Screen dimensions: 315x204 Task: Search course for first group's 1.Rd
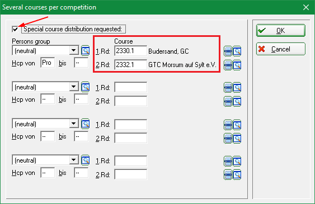pos(237,51)
